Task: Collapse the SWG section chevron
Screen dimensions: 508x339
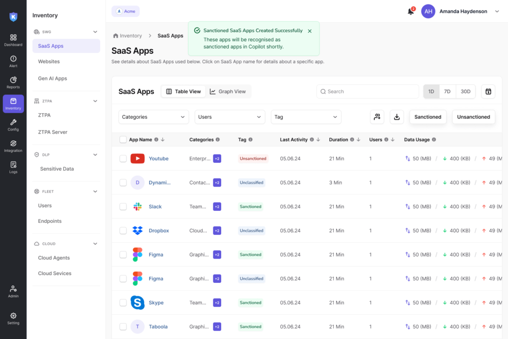Action: (95, 32)
